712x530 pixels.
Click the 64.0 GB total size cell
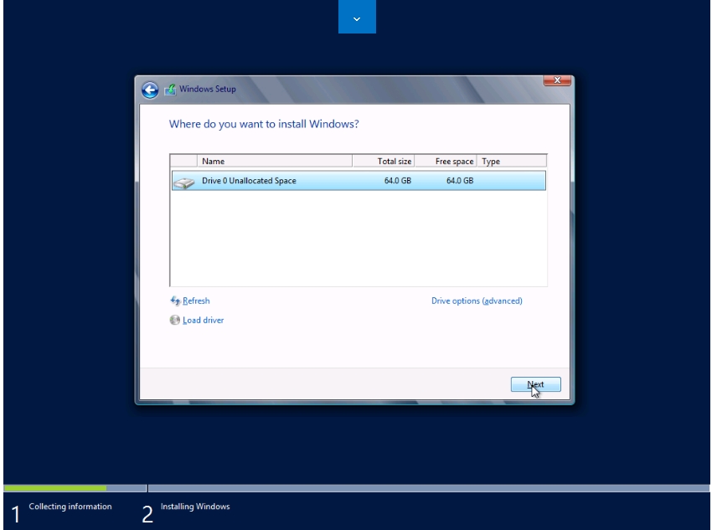pyautogui.click(x=397, y=181)
